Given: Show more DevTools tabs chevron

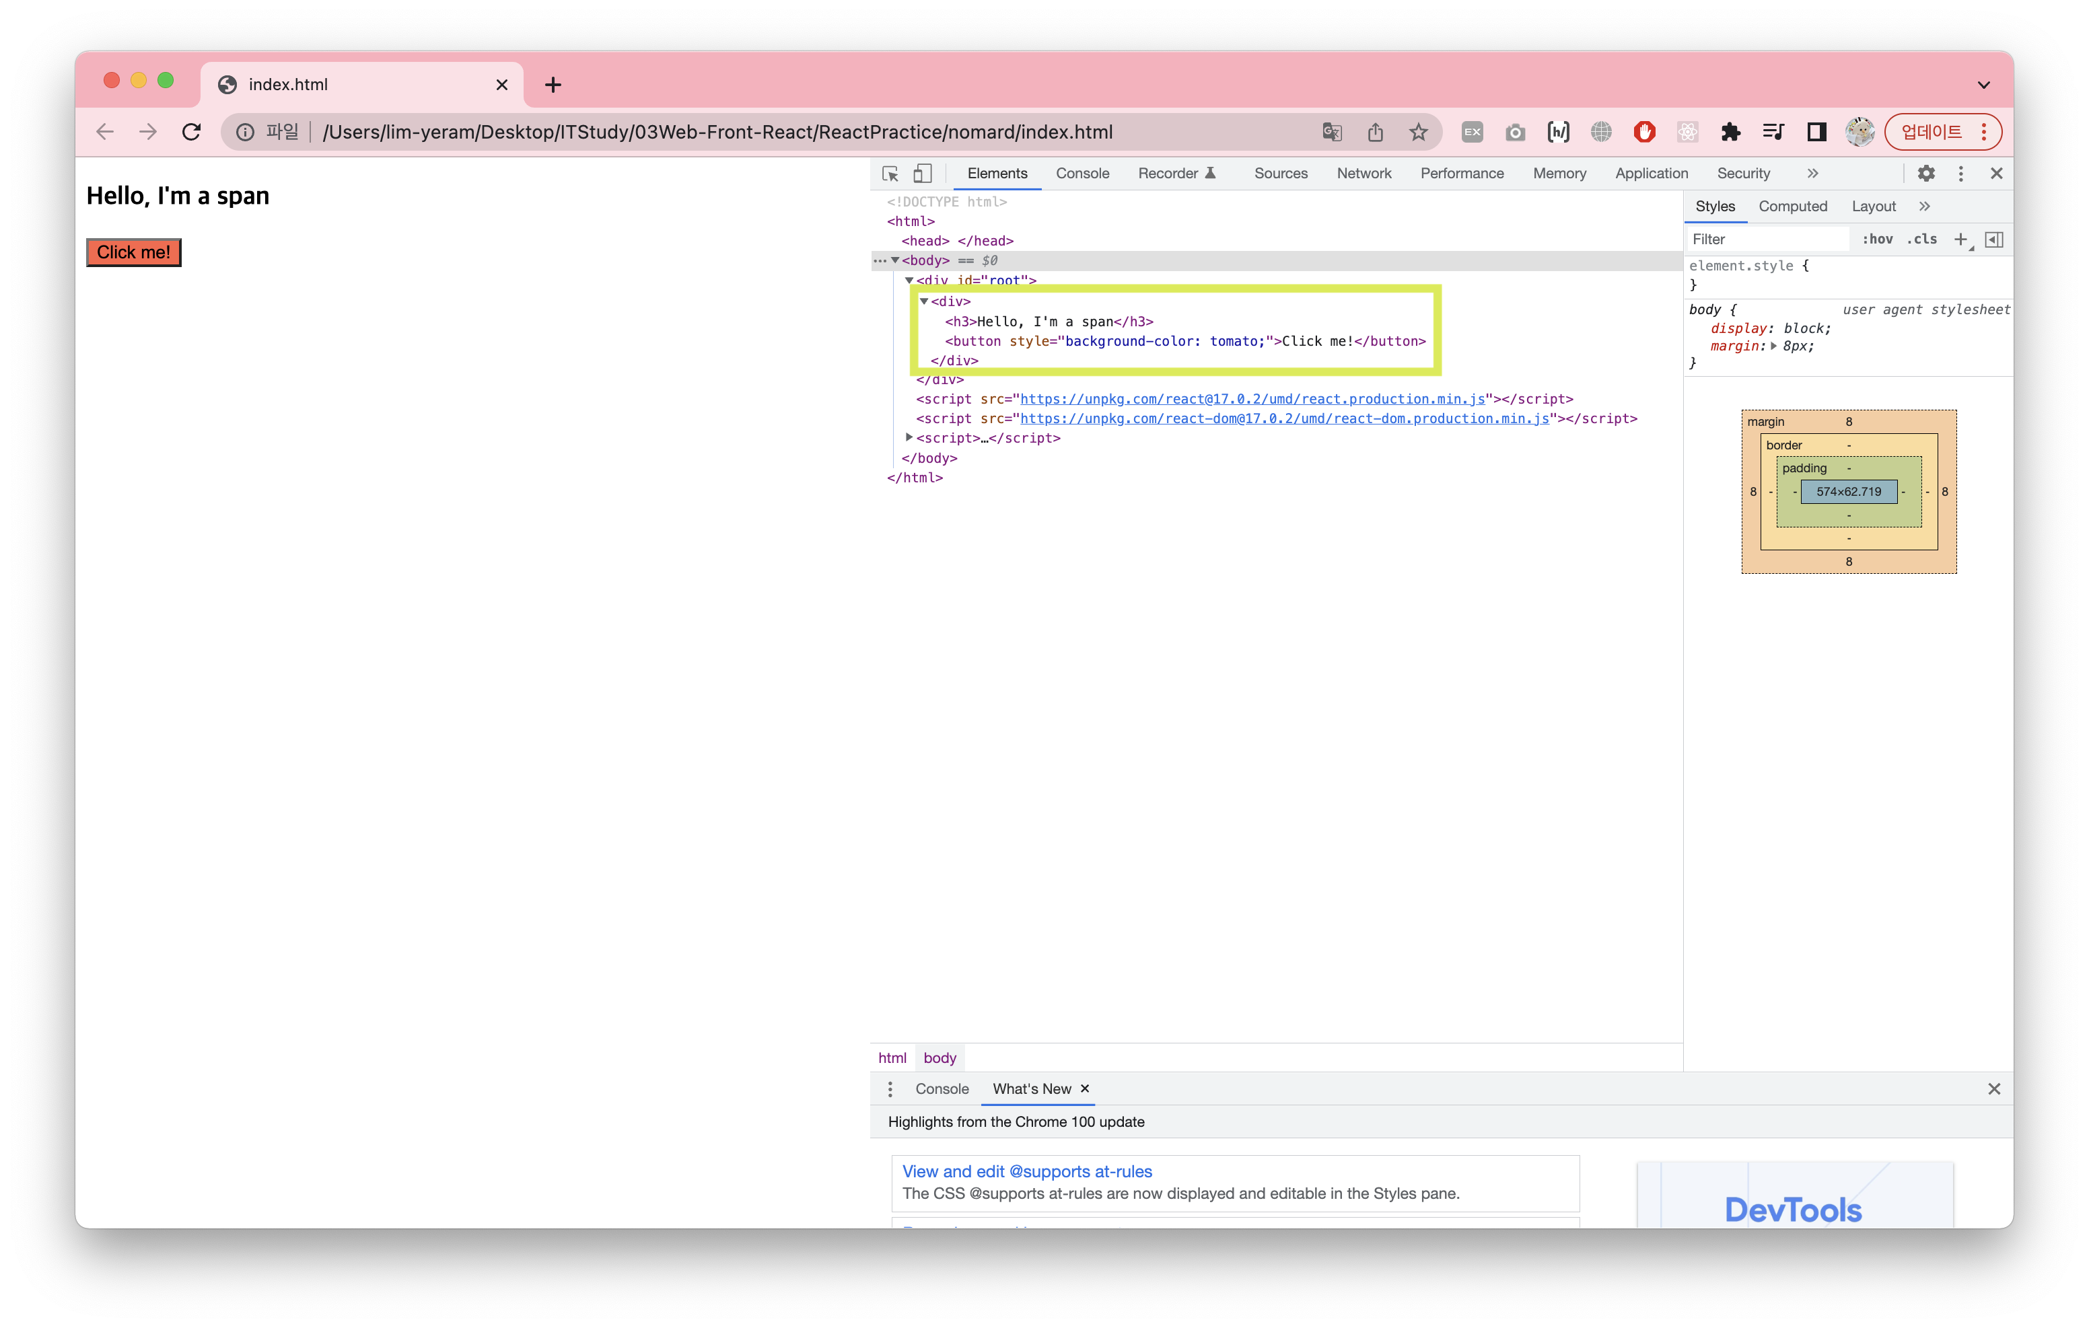Looking at the screenshot, I should click(1812, 174).
